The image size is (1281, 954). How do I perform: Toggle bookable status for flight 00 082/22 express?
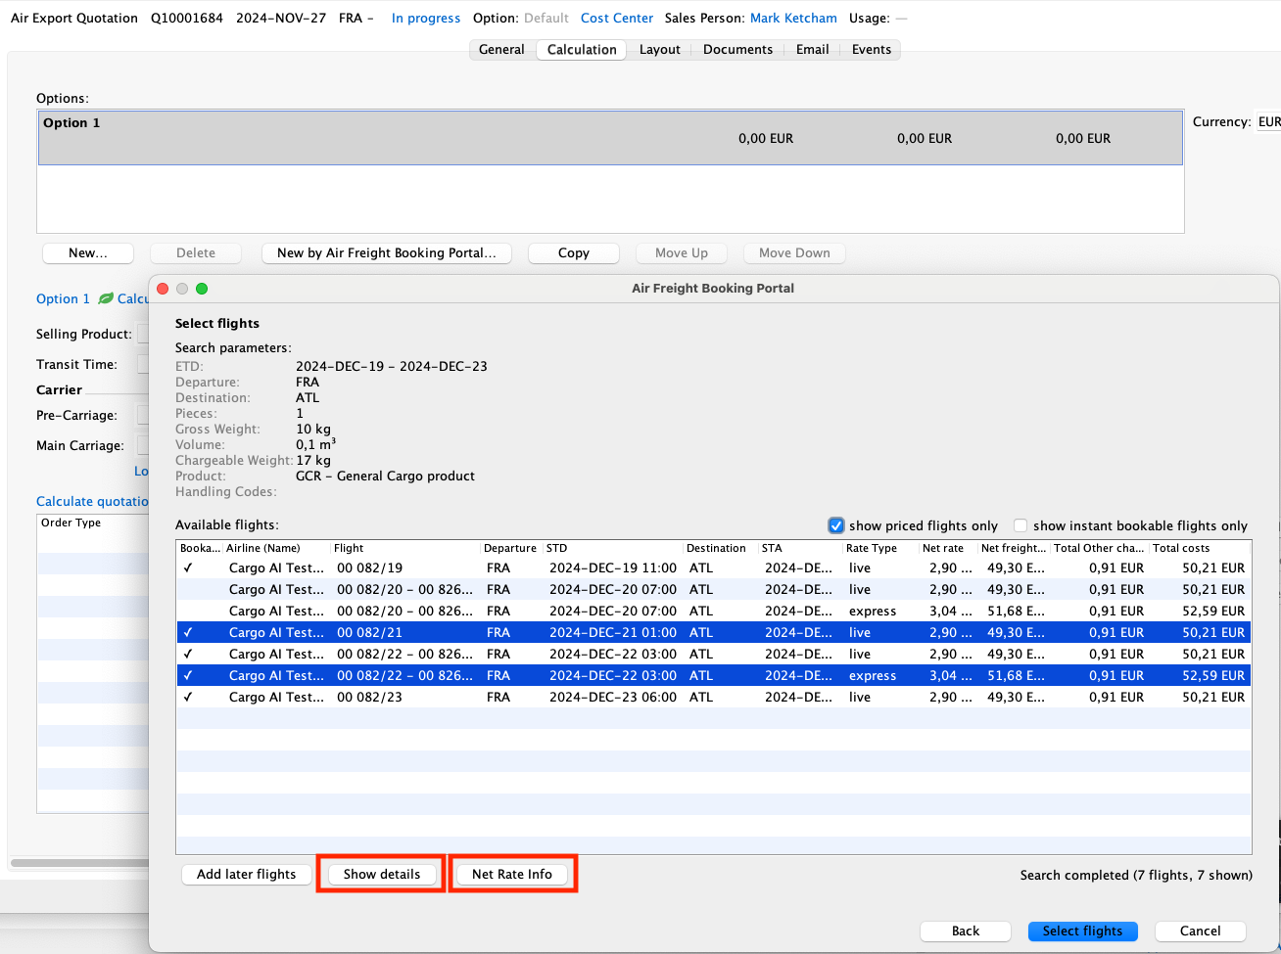189,675
